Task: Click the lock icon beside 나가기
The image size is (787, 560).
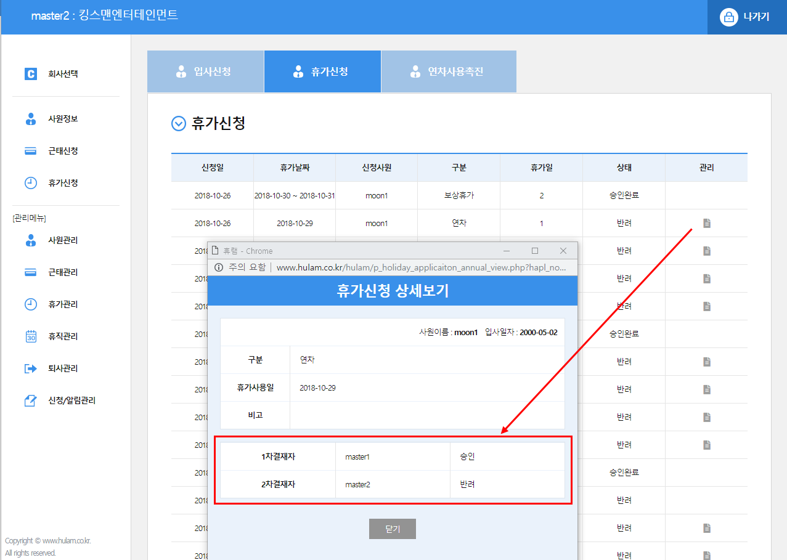Action: (x=729, y=17)
